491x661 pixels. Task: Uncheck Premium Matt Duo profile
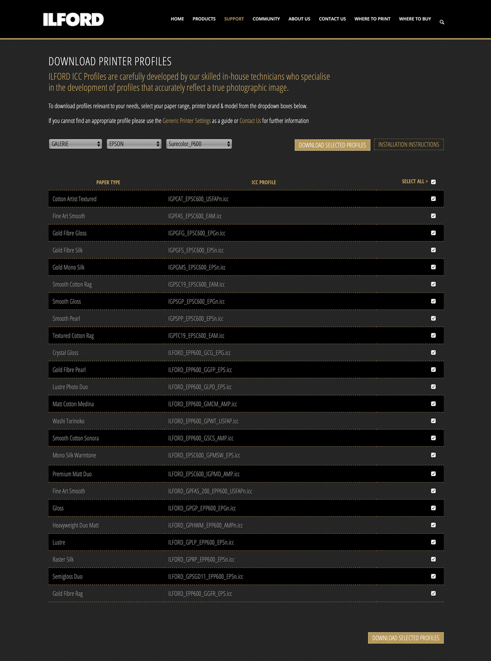(433, 474)
